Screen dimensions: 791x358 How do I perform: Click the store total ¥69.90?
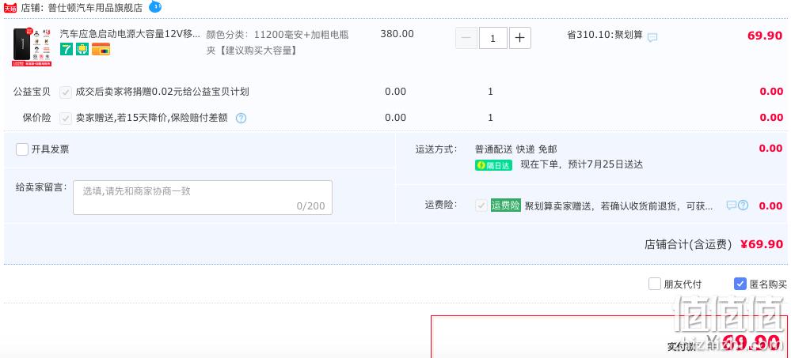point(762,244)
